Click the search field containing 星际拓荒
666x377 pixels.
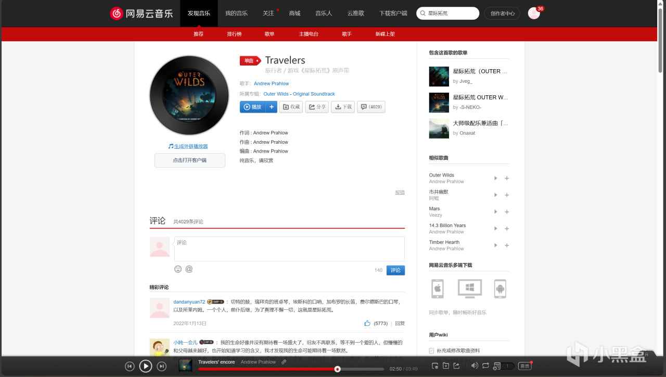click(448, 14)
